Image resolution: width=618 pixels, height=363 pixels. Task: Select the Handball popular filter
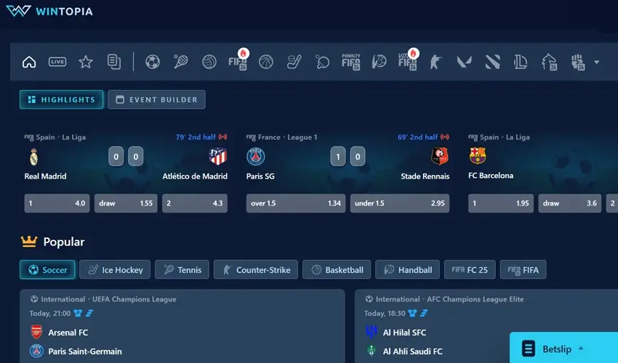click(x=408, y=269)
